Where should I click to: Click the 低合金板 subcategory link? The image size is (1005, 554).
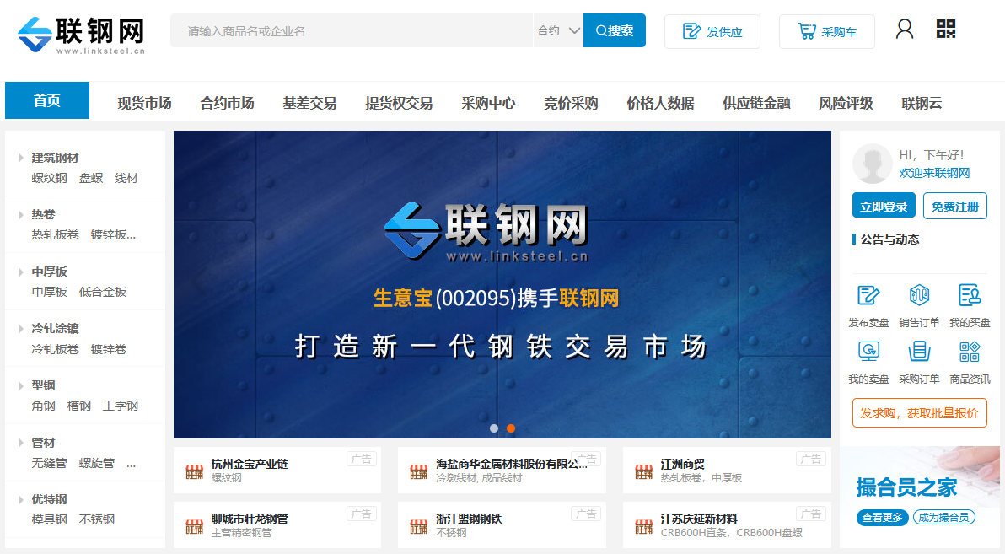[103, 292]
